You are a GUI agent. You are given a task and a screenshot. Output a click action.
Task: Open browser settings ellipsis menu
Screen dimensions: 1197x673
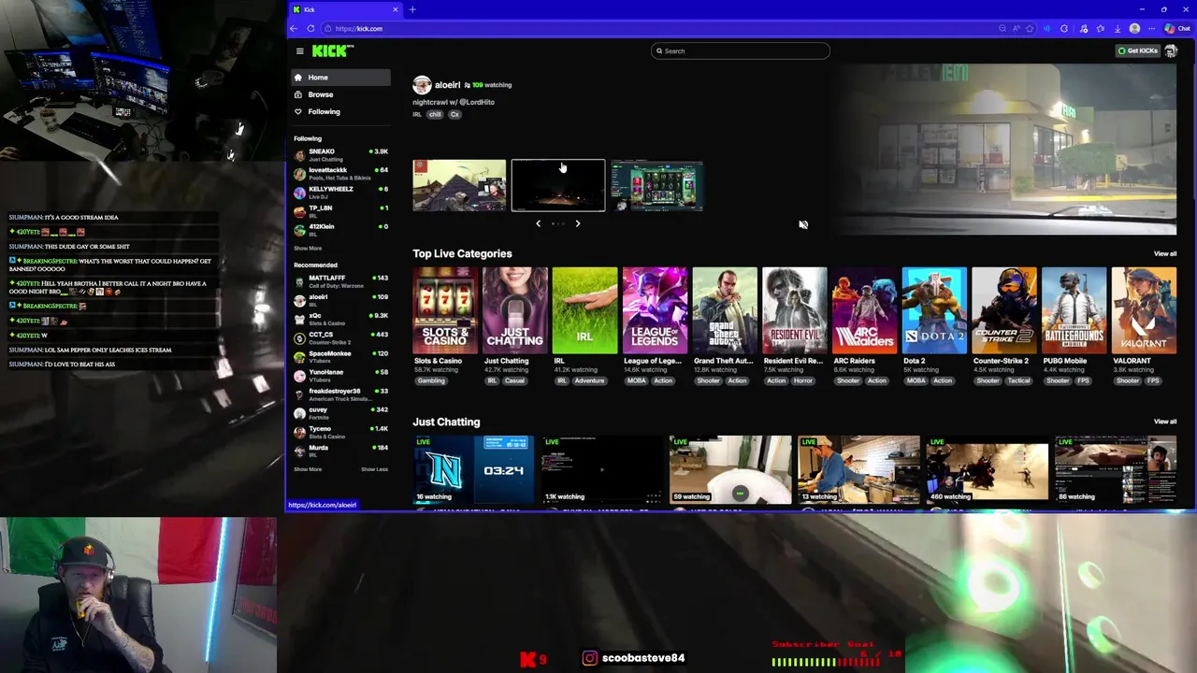point(1151,29)
